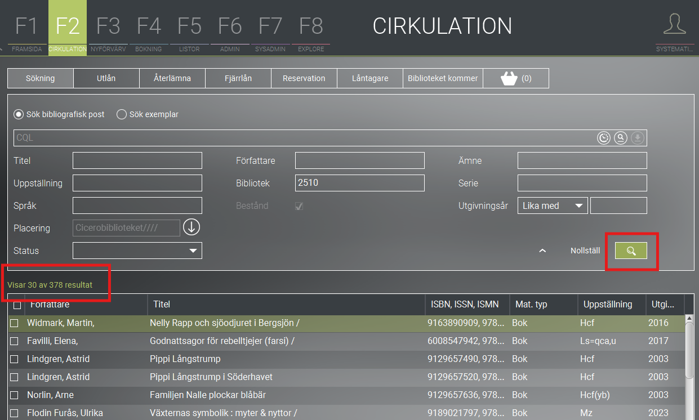Click the results list scrollbar down arrow

689,415
